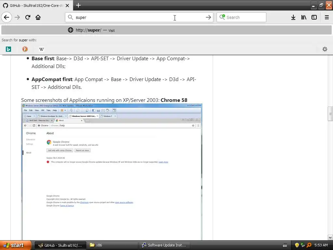Switch to GitHub Skulltrail192 taskbar button

point(60,245)
